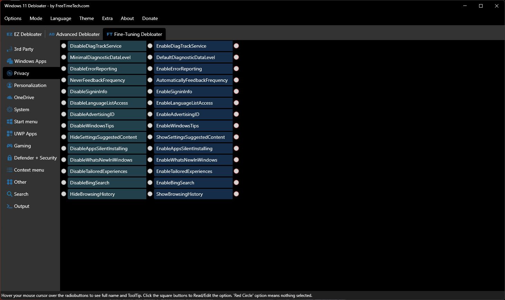The width and height of the screenshot is (505, 300).
Task: Open the Language menu
Action: [x=61, y=18]
